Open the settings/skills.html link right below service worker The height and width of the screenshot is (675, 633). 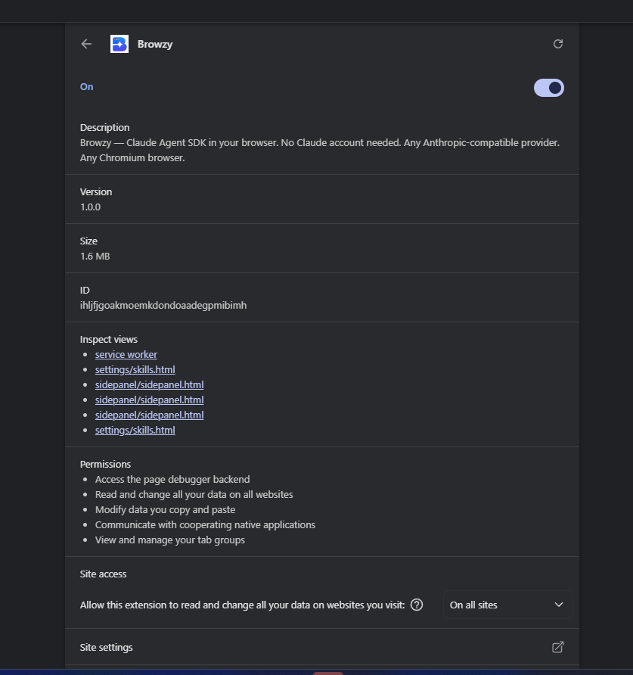135,369
